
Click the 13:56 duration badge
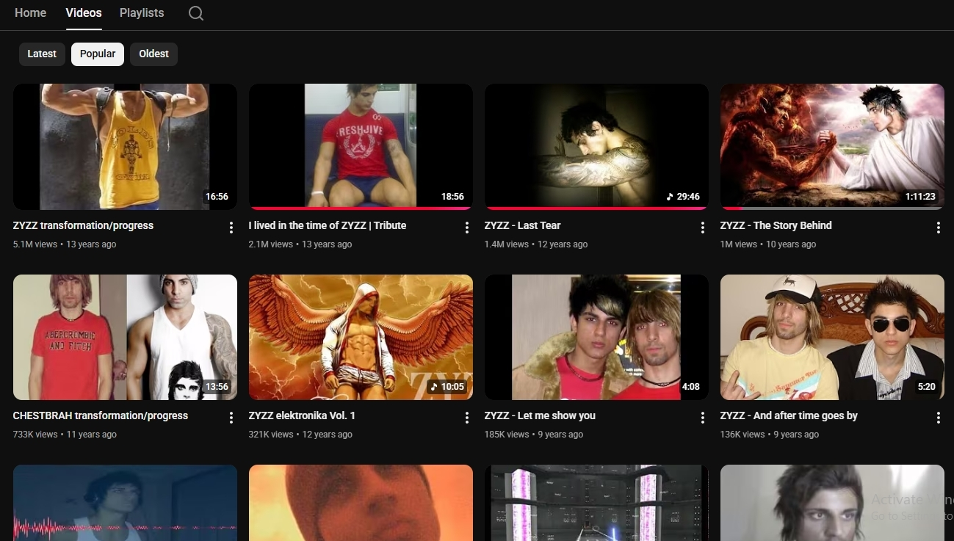(x=217, y=387)
